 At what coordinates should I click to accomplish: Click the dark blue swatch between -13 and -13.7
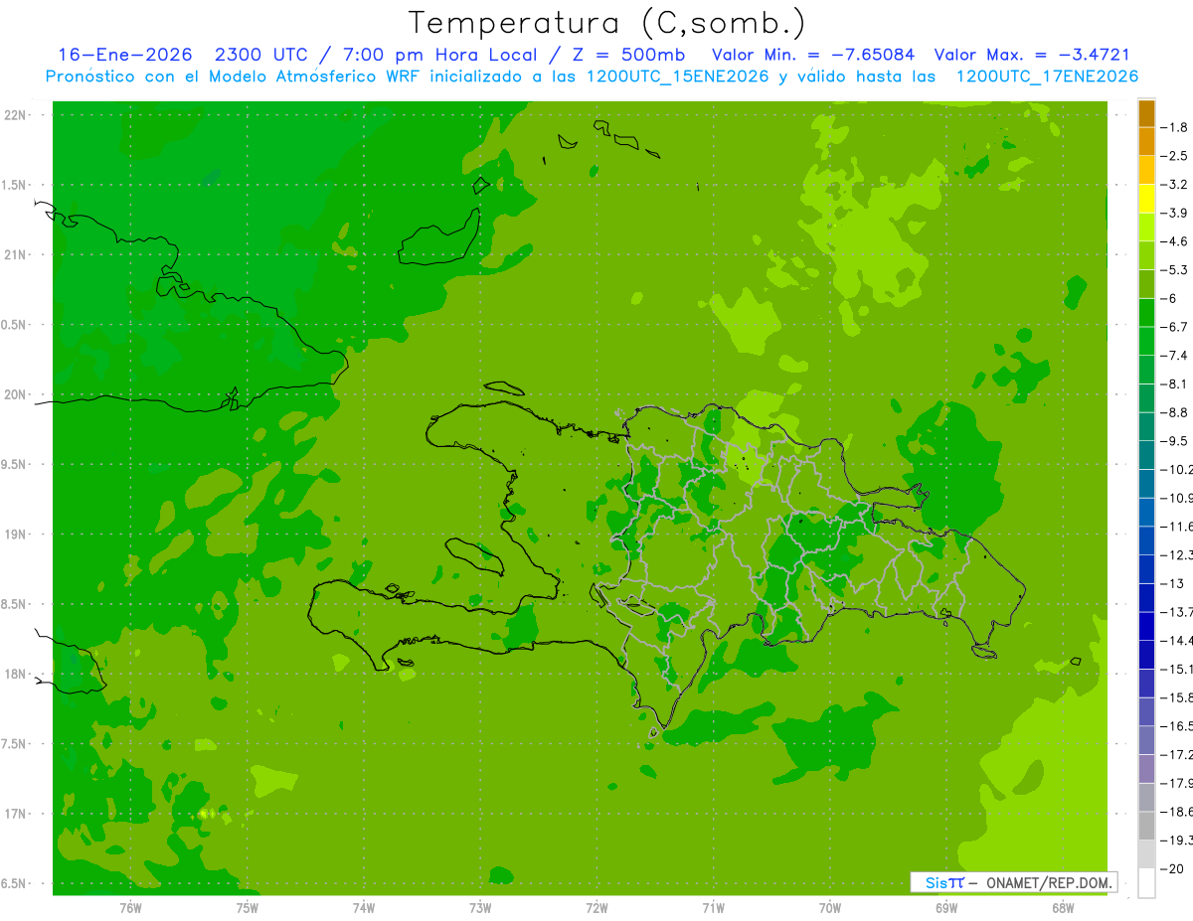(1146, 597)
